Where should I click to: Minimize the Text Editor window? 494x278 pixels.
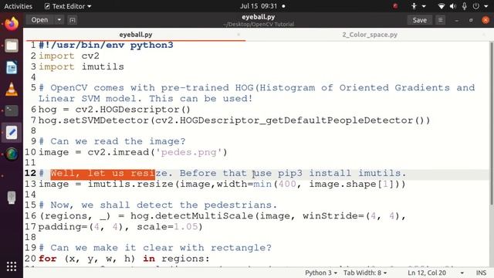pos(456,20)
